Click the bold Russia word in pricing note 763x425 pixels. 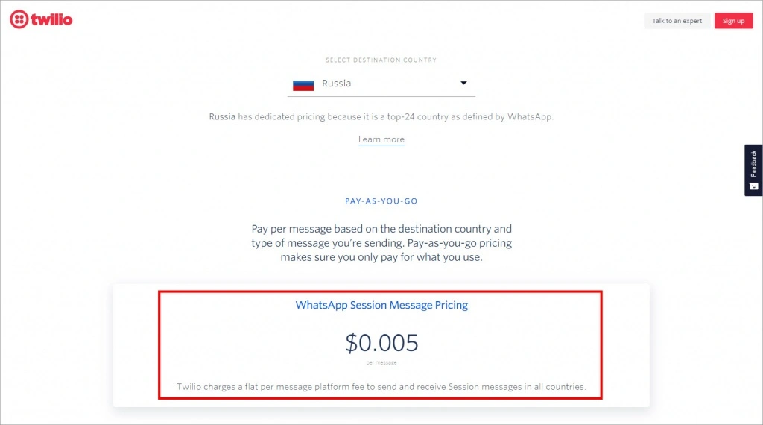(x=222, y=117)
